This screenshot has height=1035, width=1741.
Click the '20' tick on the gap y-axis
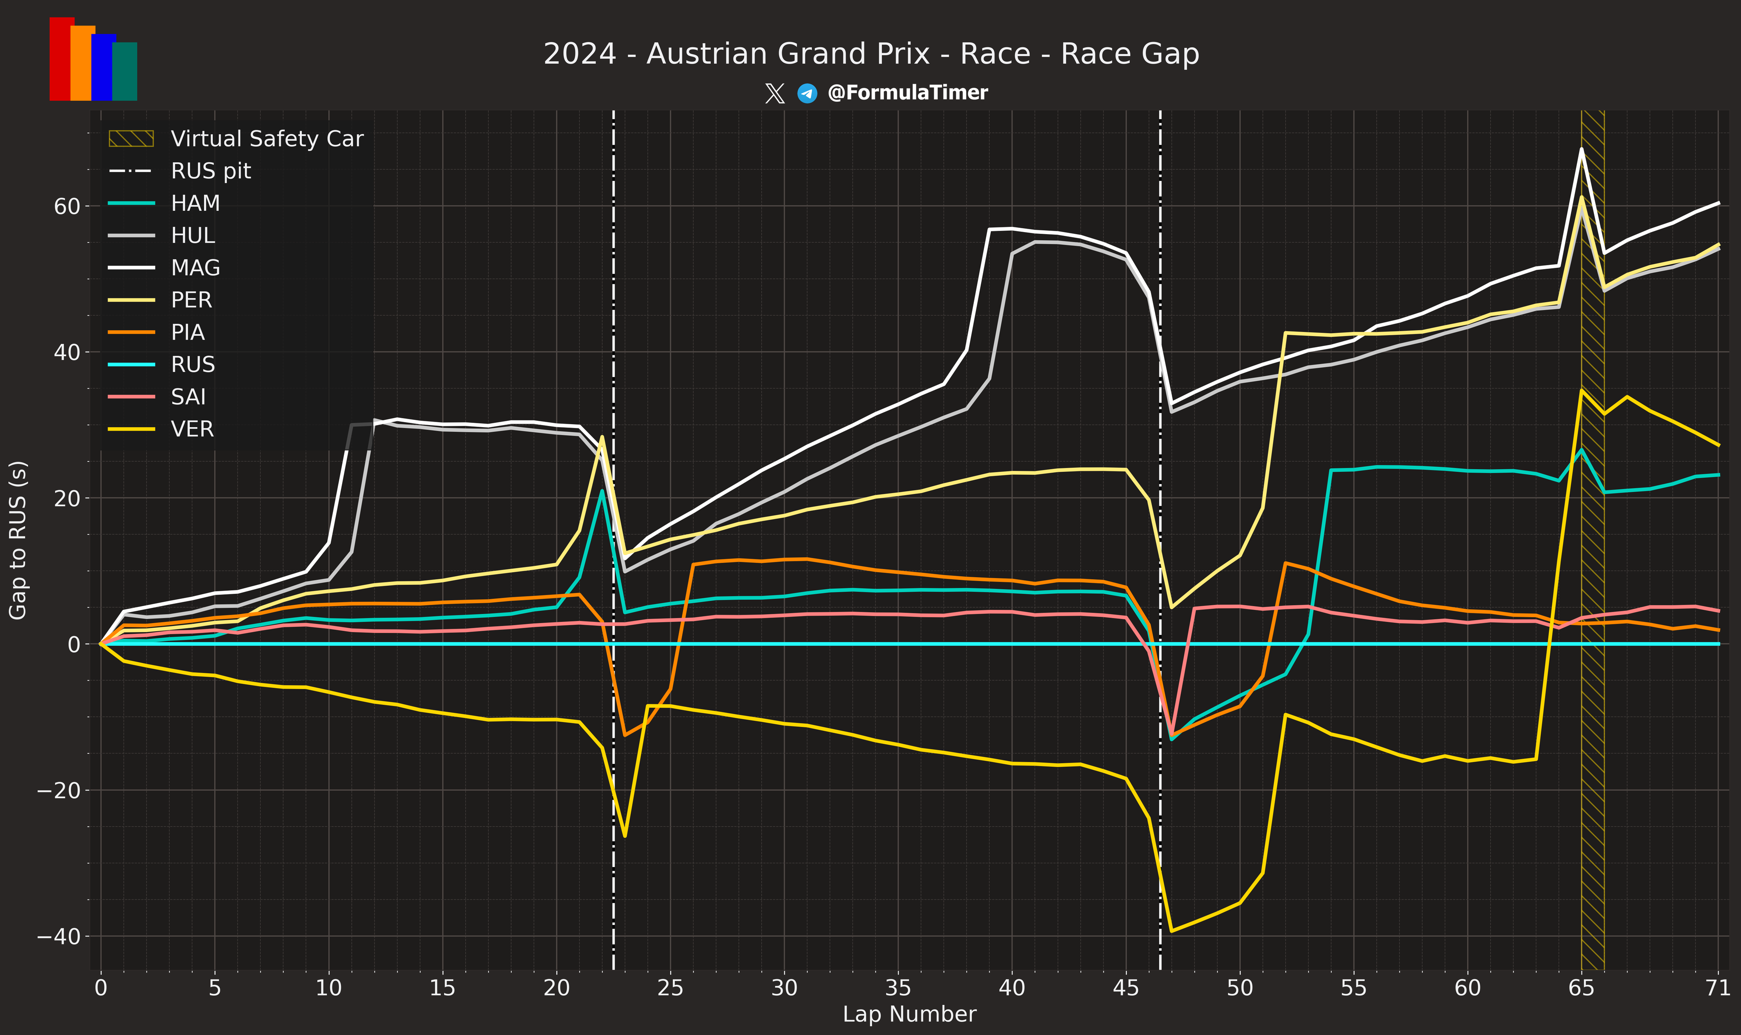(x=68, y=499)
